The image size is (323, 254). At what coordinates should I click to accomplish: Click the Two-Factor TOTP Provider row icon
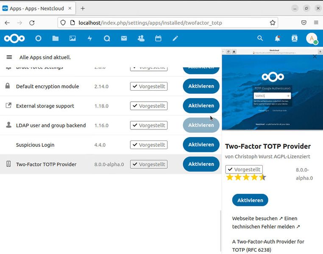(x=8, y=164)
